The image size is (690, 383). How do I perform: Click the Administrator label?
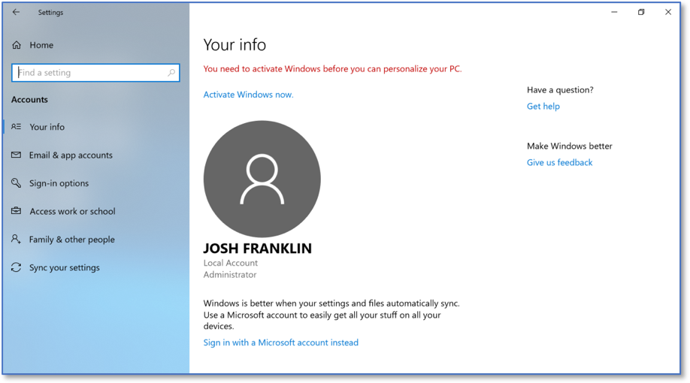tap(230, 274)
